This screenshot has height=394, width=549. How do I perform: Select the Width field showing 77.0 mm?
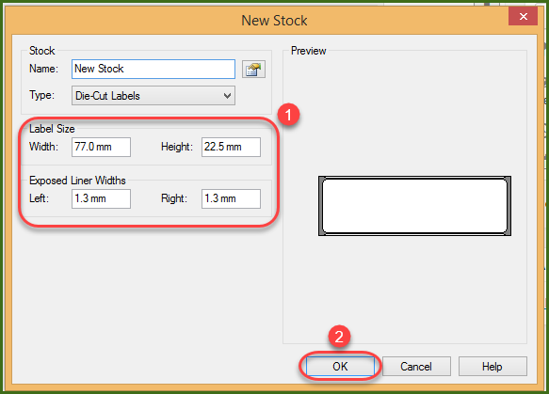point(101,147)
